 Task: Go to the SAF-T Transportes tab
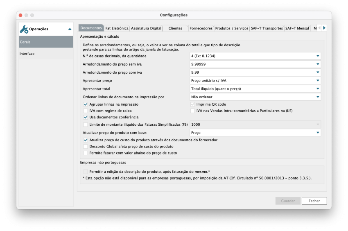[x=267, y=28]
